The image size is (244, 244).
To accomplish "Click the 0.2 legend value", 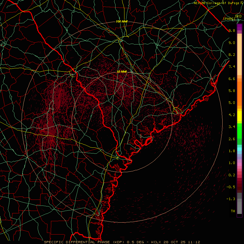I will (x=232, y=175).
